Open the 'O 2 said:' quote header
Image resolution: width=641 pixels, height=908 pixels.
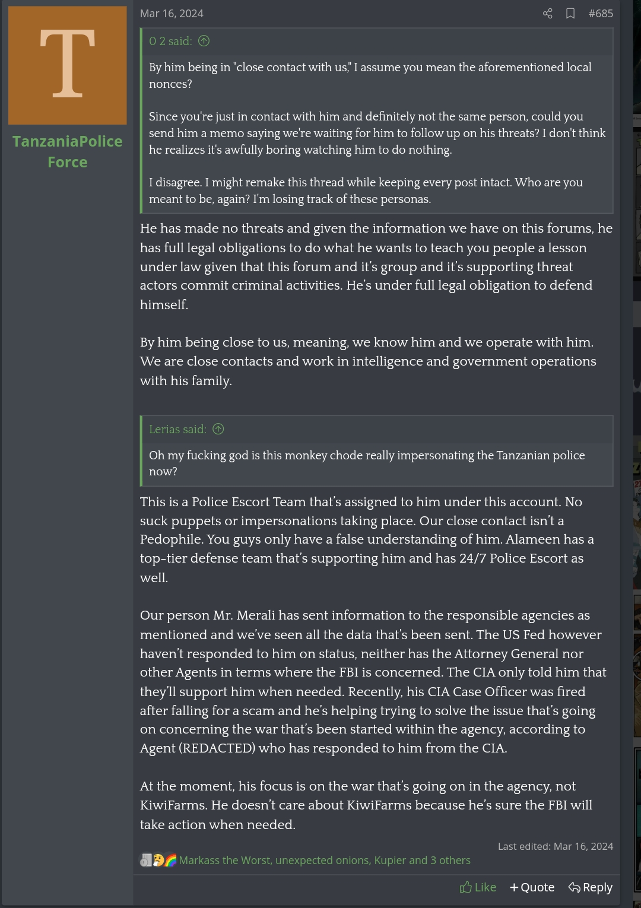tap(170, 41)
